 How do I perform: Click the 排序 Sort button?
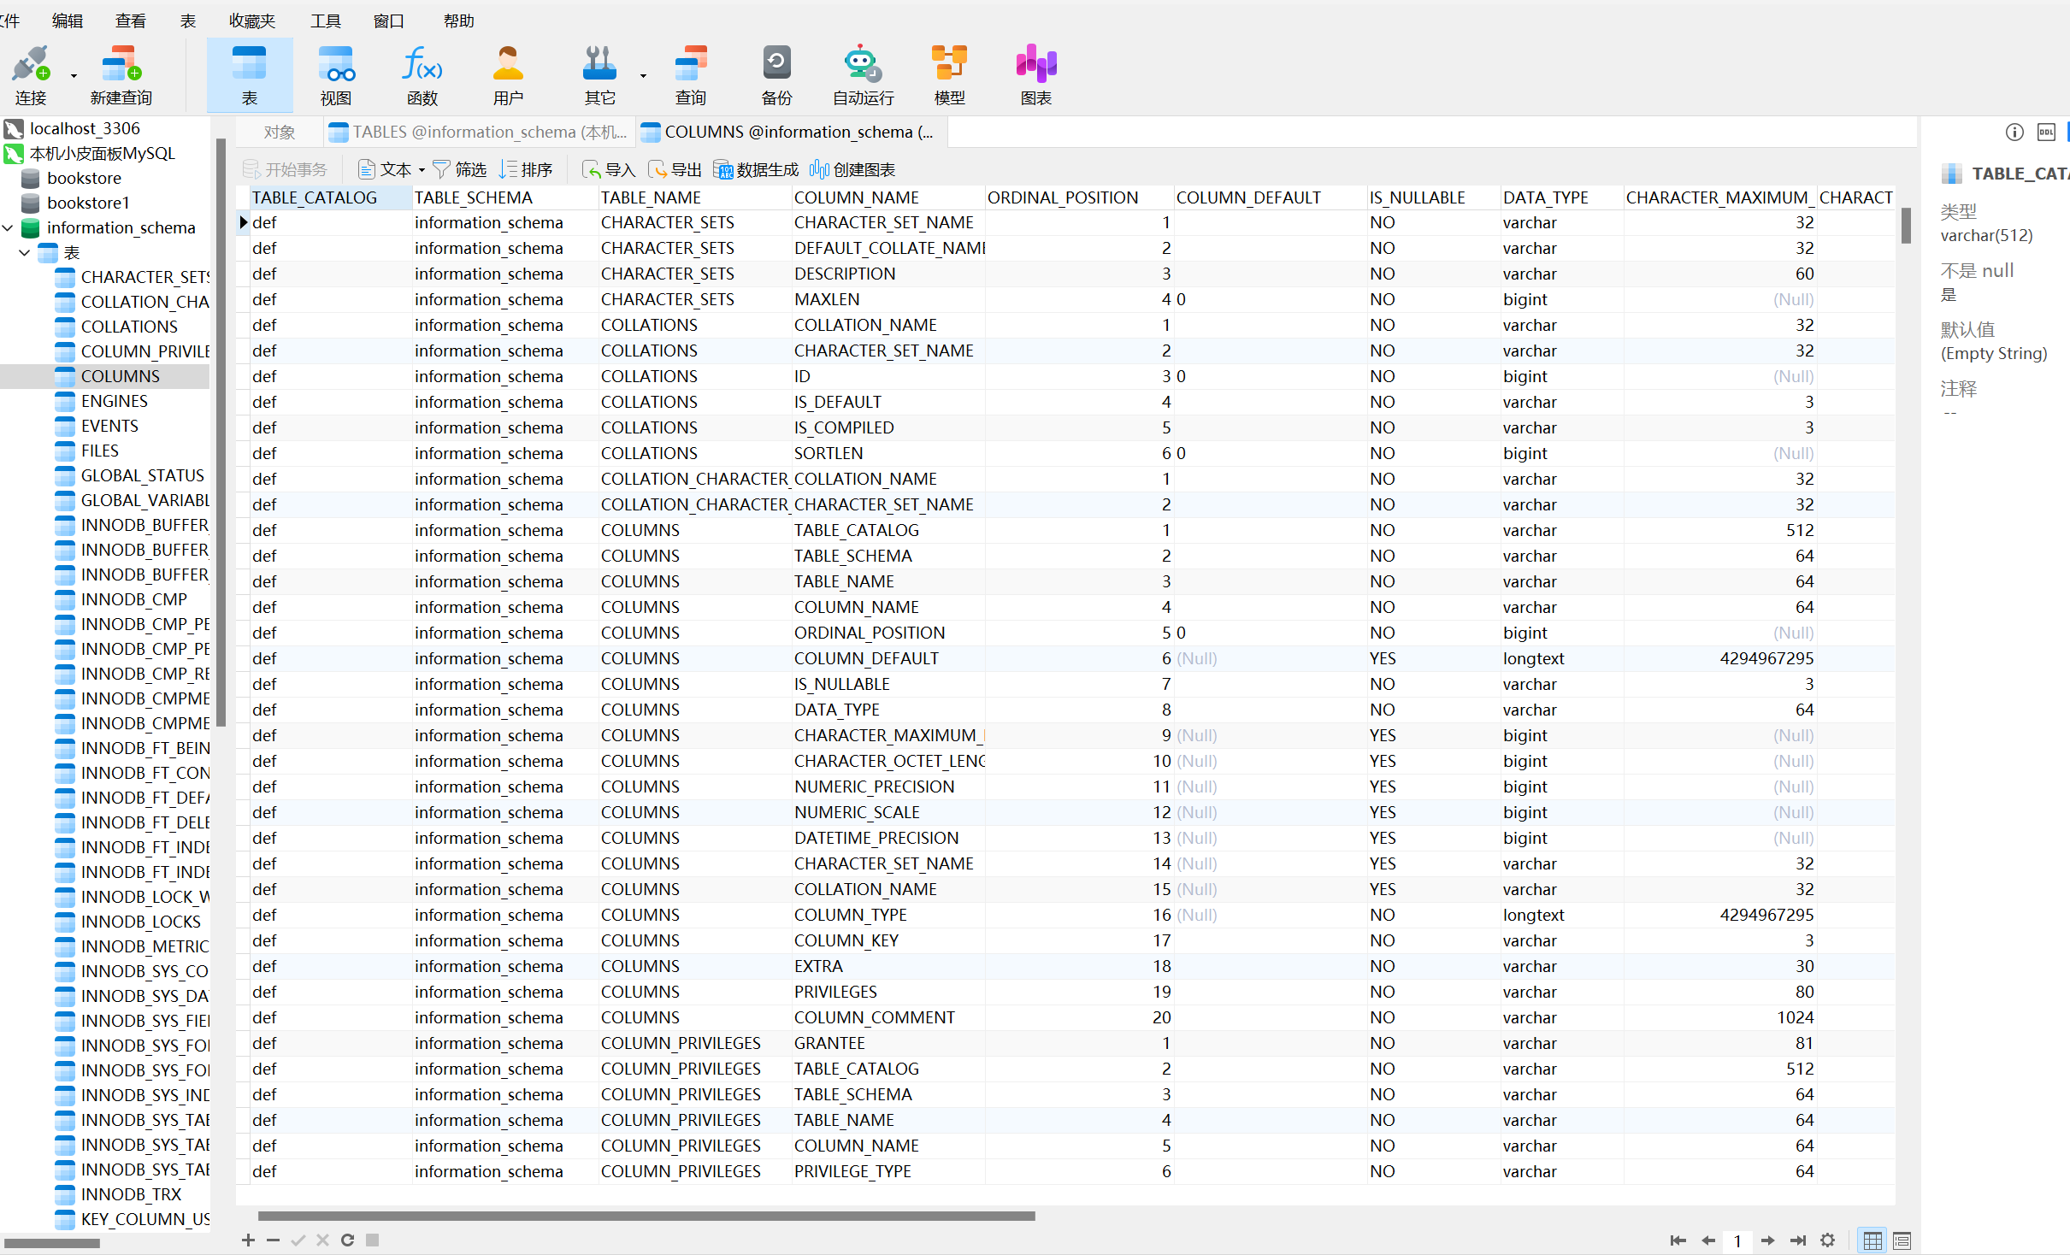[x=526, y=170]
